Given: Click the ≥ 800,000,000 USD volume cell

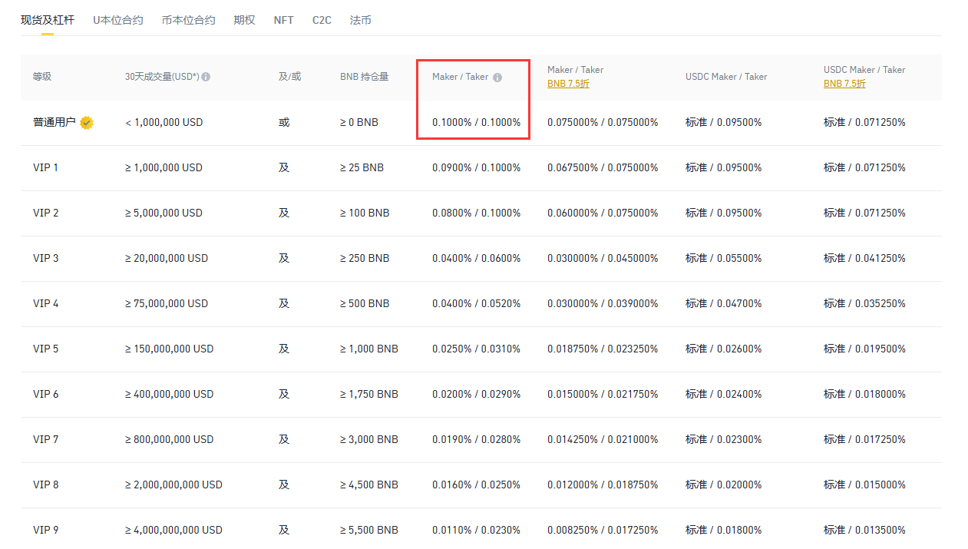Looking at the screenshot, I should (170, 439).
